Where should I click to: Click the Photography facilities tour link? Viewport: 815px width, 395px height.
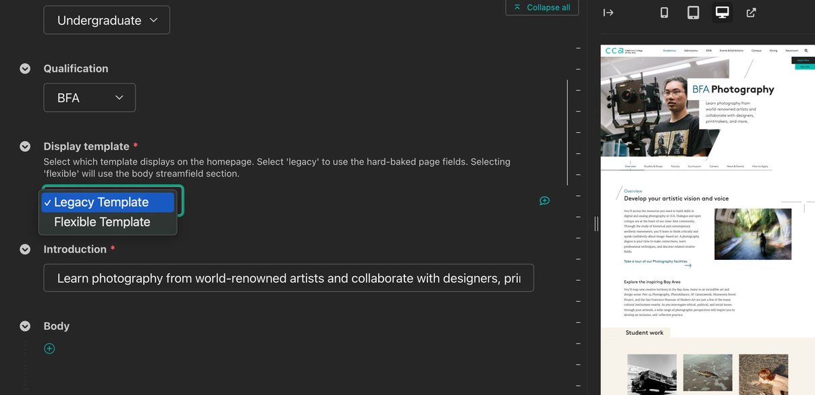coord(654,261)
